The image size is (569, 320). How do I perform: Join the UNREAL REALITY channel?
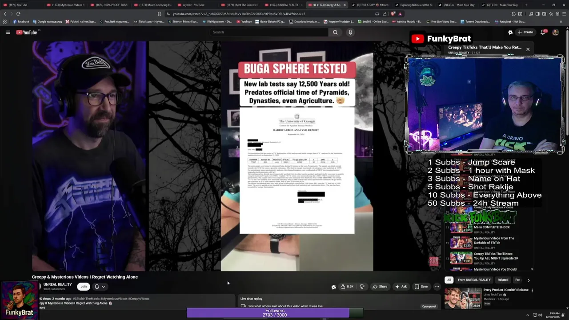tap(84, 287)
